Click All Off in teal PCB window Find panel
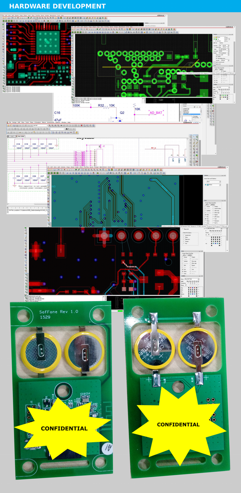The height and width of the screenshot is (493, 241). [x=213, y=204]
